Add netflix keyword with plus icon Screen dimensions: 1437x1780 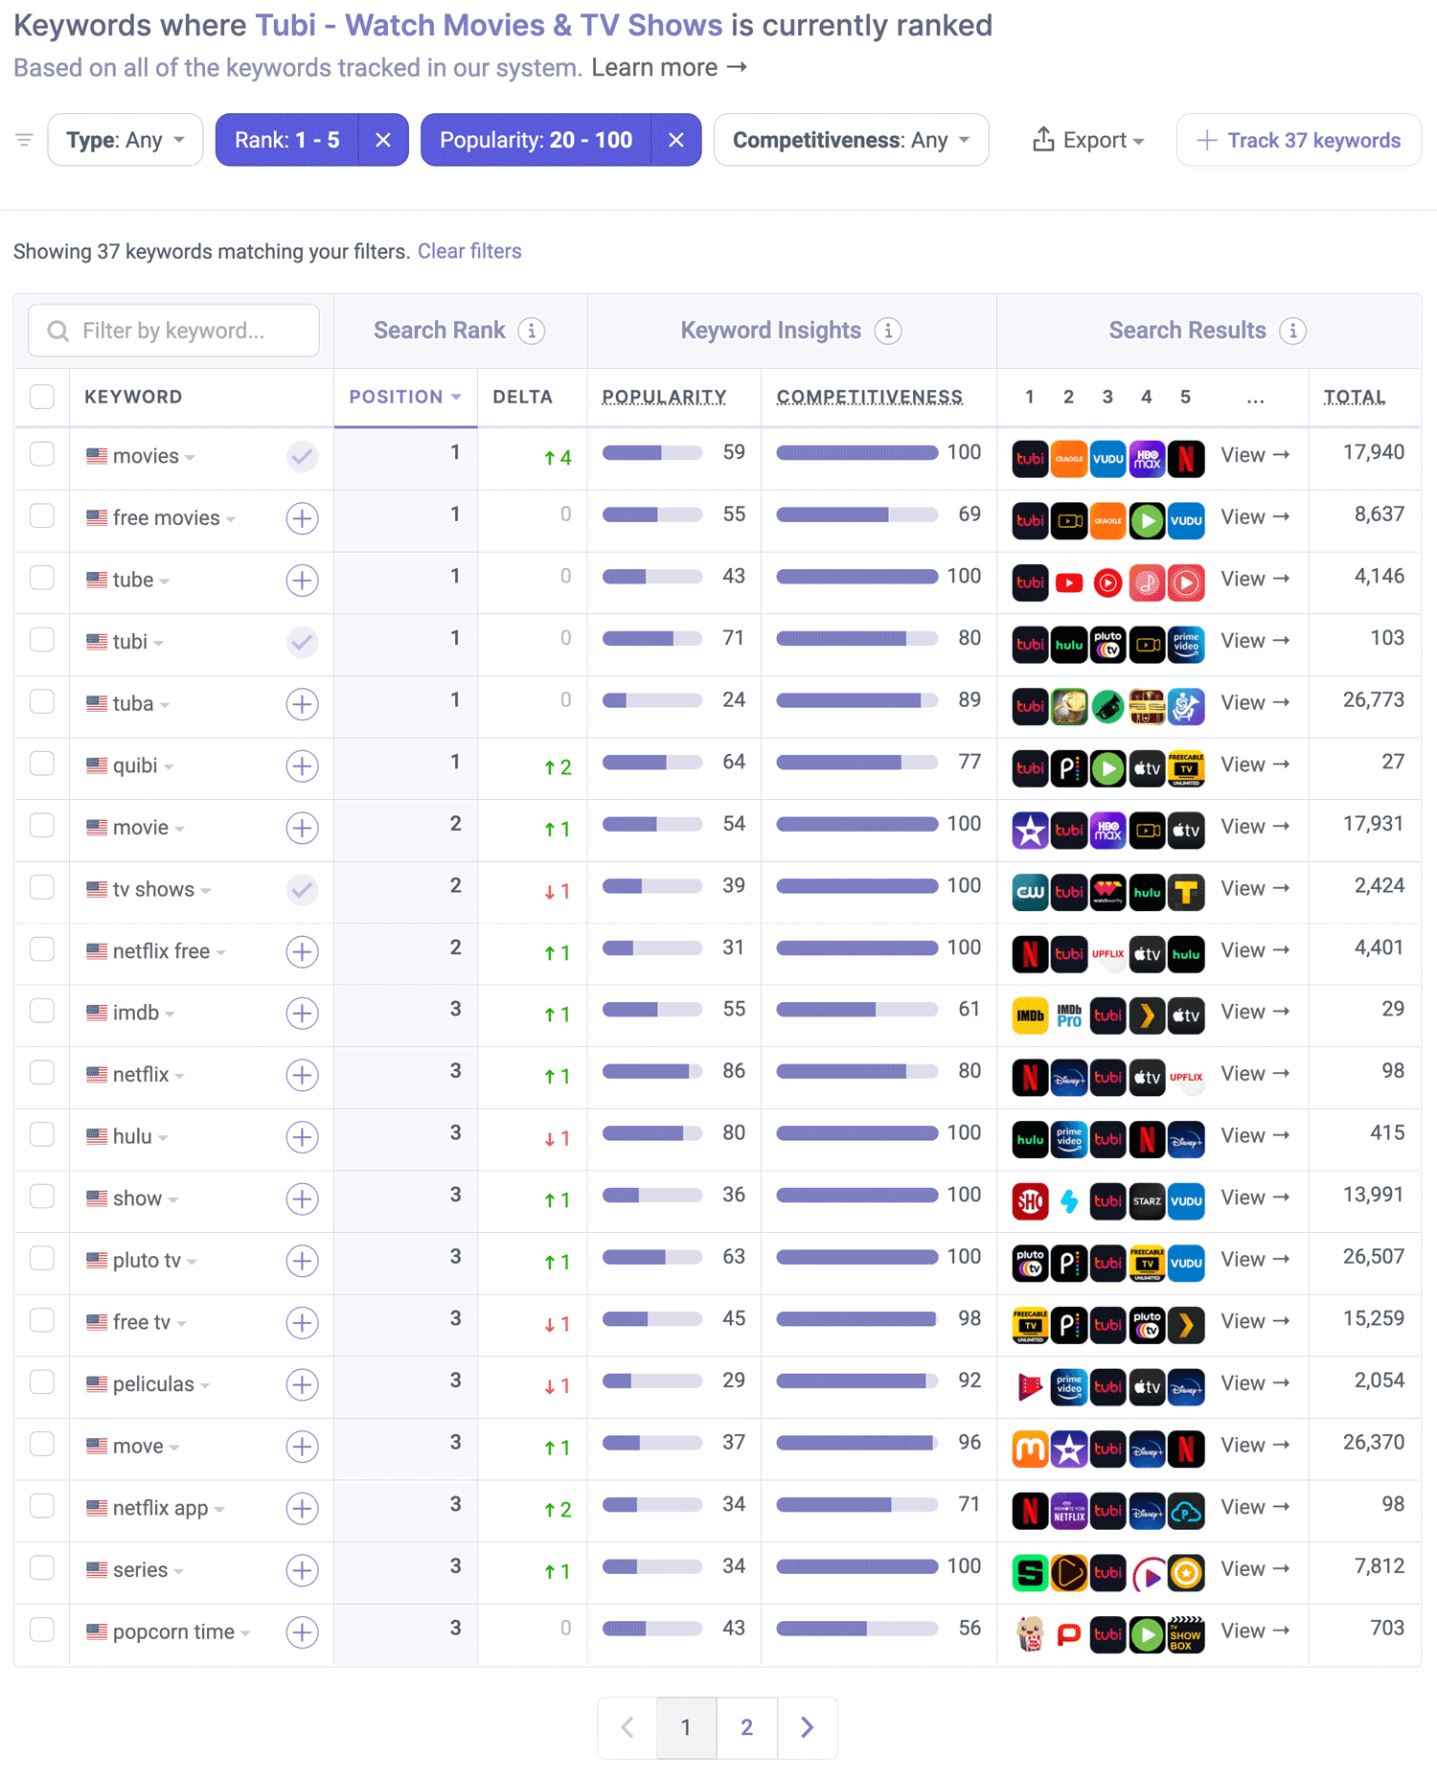(x=302, y=1075)
